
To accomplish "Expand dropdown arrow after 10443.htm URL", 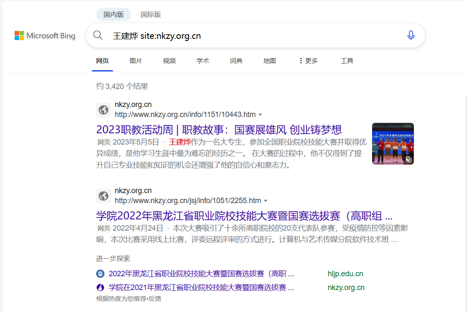I will pyautogui.click(x=260, y=115).
